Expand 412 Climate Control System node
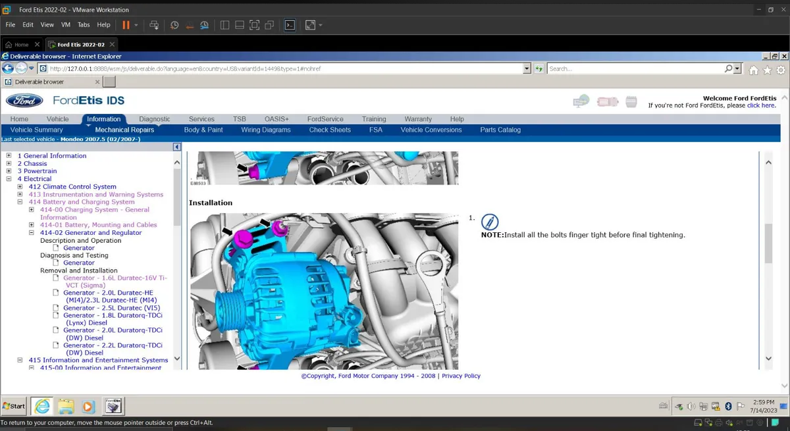 (20, 187)
